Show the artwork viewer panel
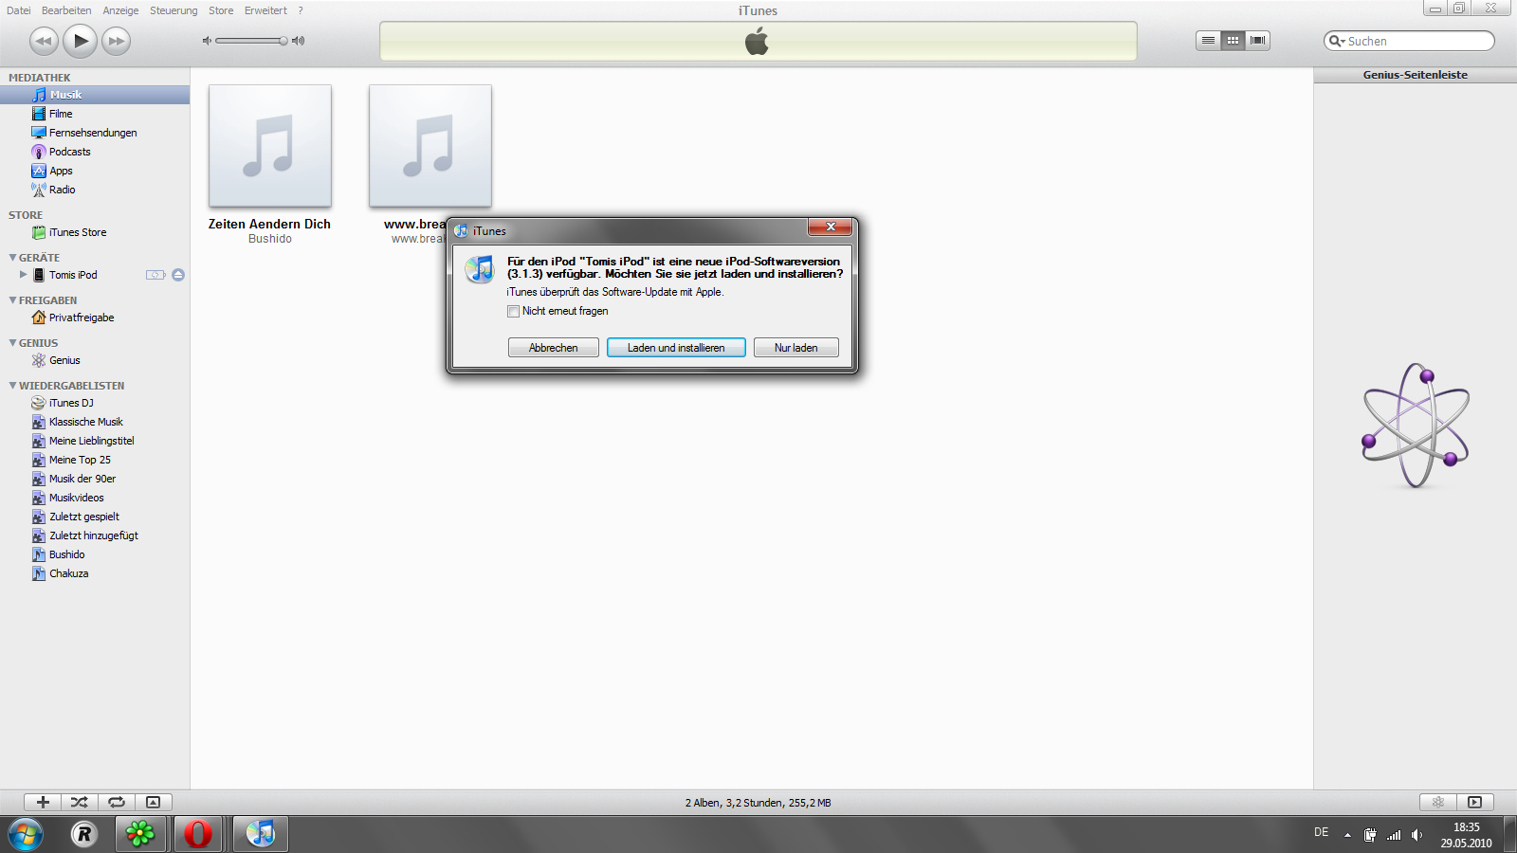 click(154, 802)
